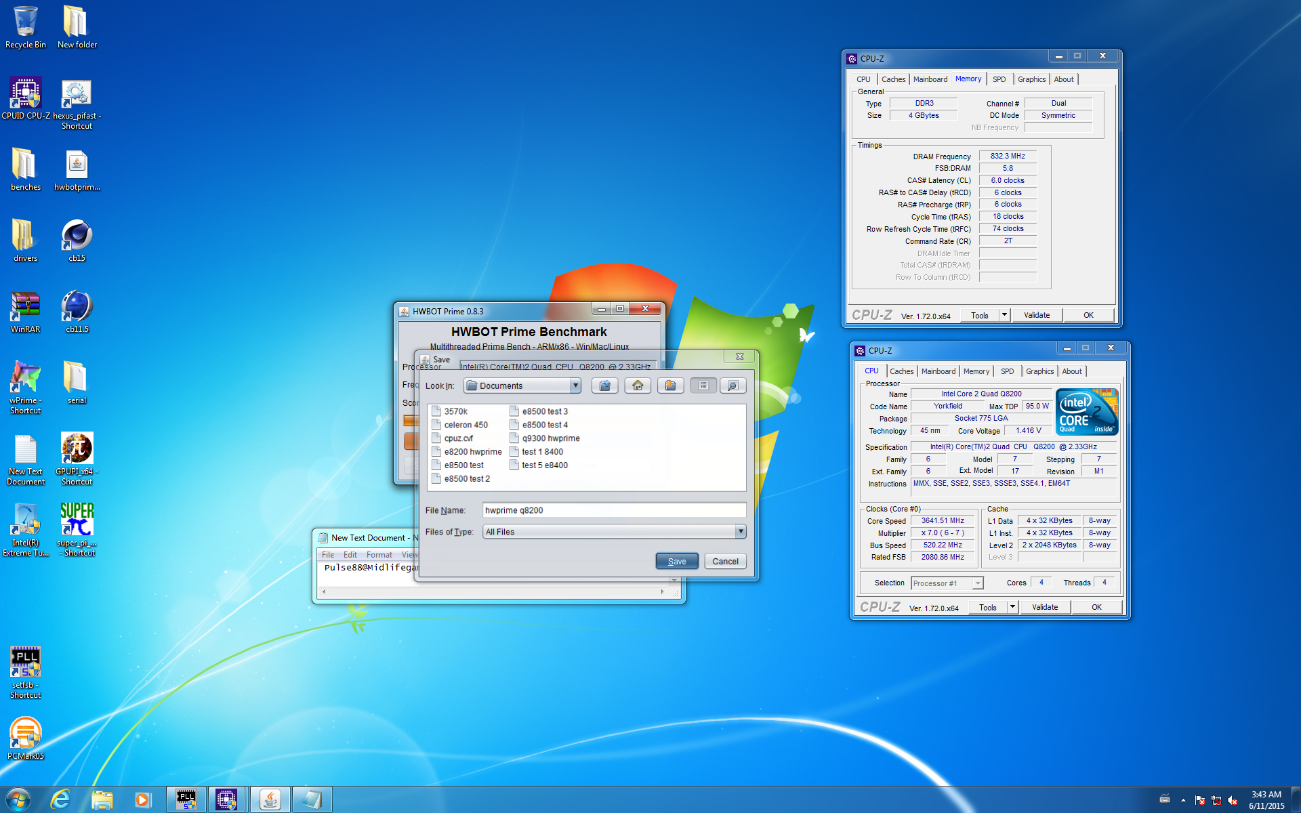Click the Tools button in lower CPU-Z window
Screen dimensions: 1301x813
[987, 607]
